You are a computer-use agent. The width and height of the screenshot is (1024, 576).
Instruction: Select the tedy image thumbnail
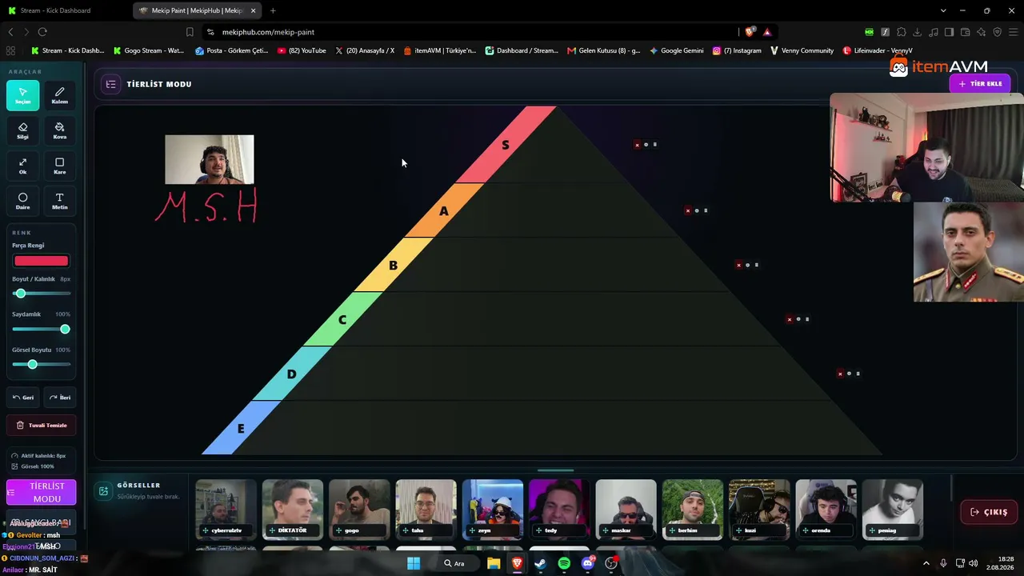coord(559,509)
